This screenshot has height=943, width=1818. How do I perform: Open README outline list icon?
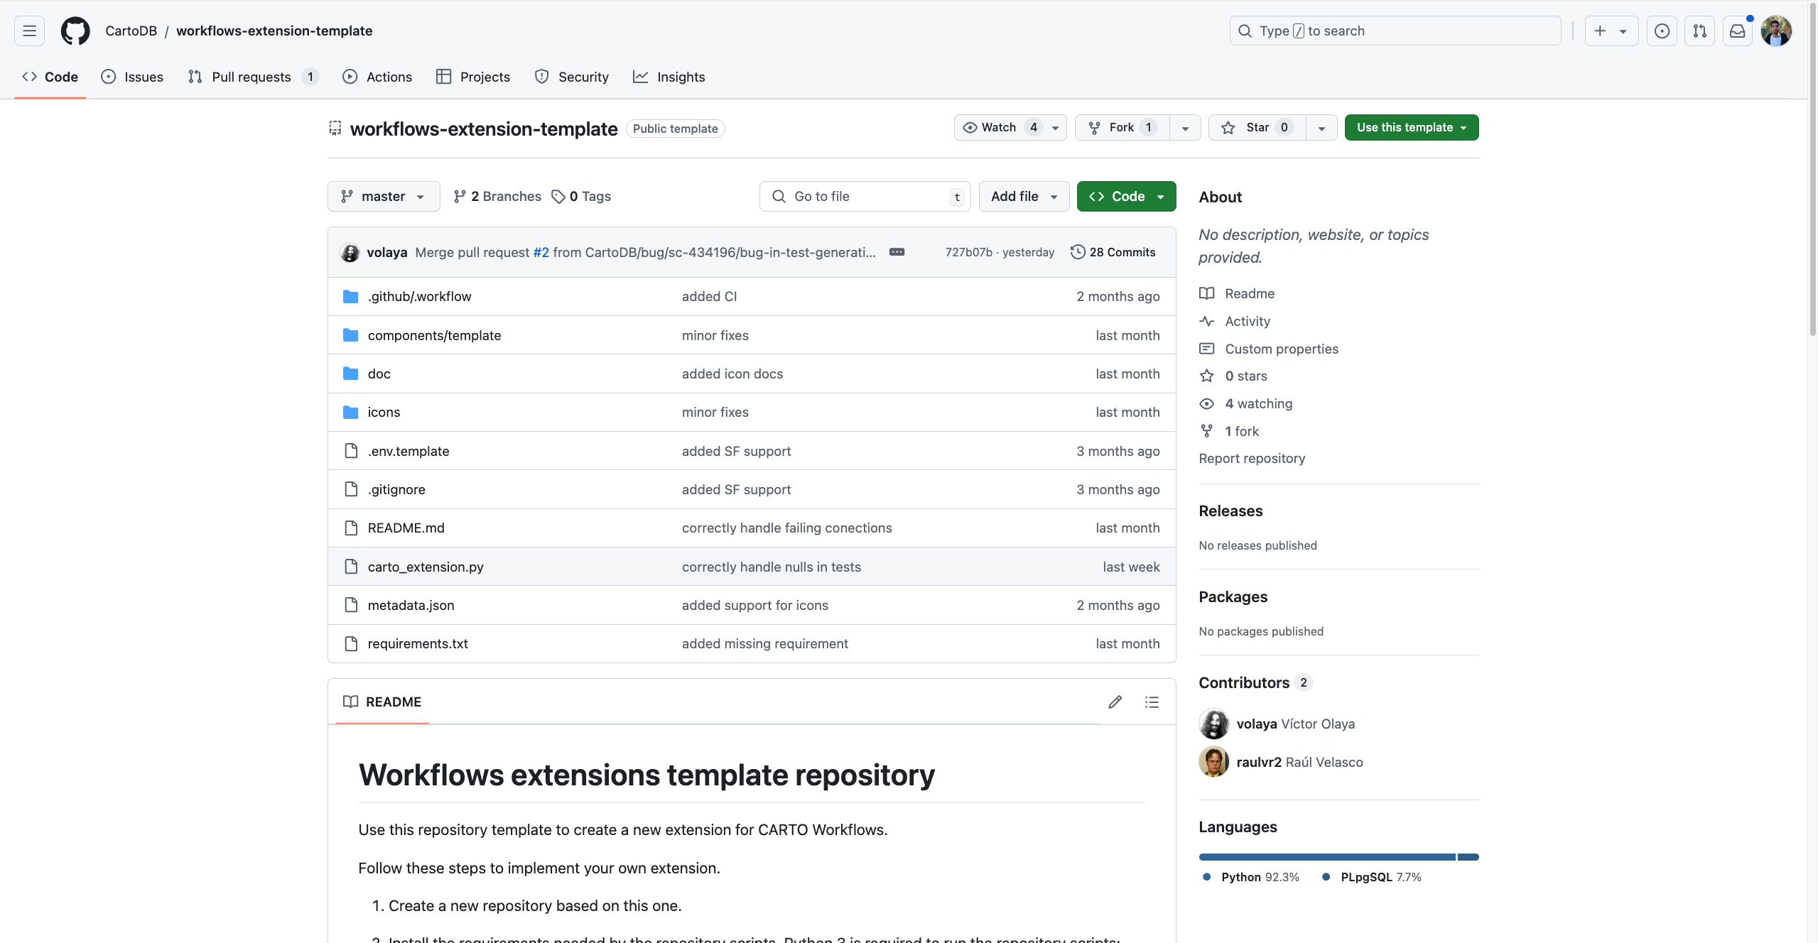pyautogui.click(x=1152, y=702)
